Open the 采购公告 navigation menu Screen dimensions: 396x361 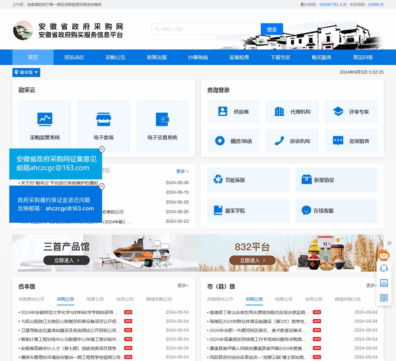(x=115, y=57)
